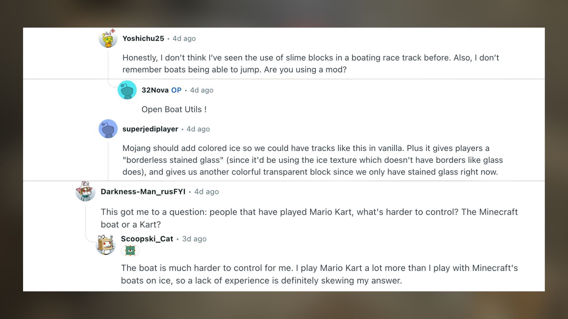
Task: Open superjediplayer's profile via username
Action: 150,129
